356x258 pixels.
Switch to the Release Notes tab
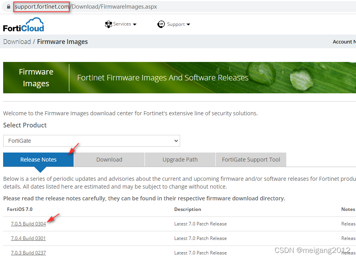coord(38,160)
